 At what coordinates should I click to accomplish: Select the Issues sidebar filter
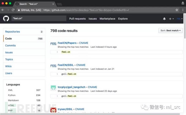click(24, 52)
